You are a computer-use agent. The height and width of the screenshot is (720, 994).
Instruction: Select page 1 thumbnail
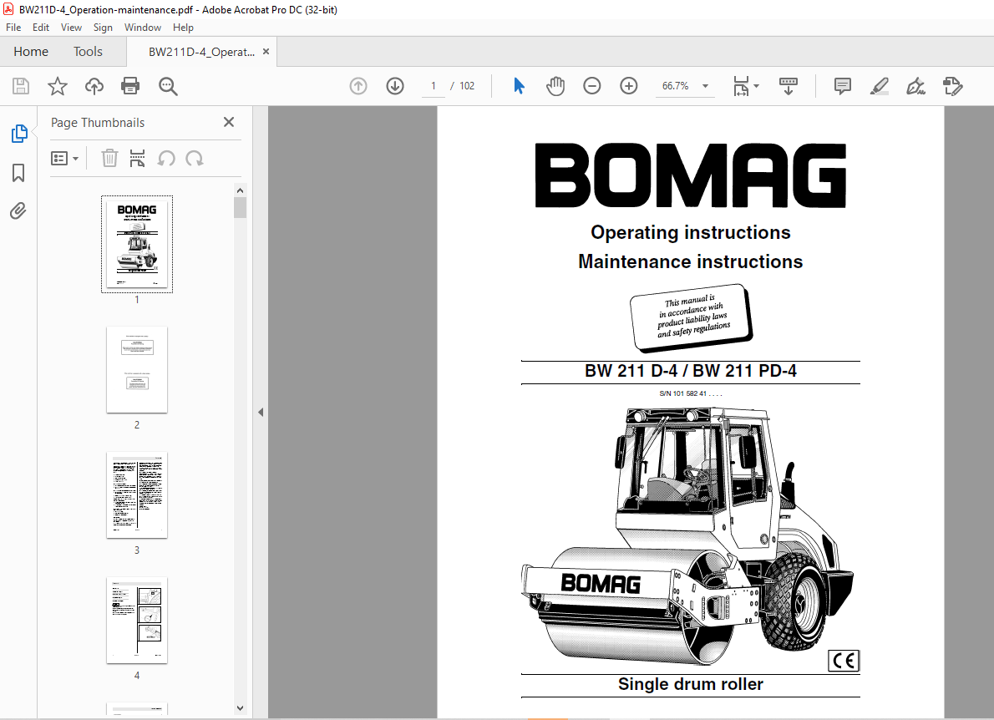point(137,244)
